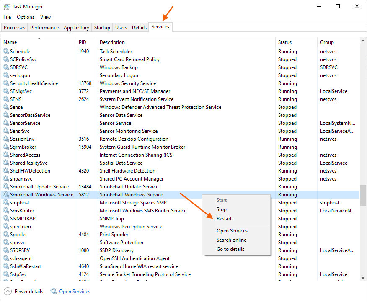367x302 pixels.
Task: Click the gear icon for ssh-agent service
Action: pos(6,258)
